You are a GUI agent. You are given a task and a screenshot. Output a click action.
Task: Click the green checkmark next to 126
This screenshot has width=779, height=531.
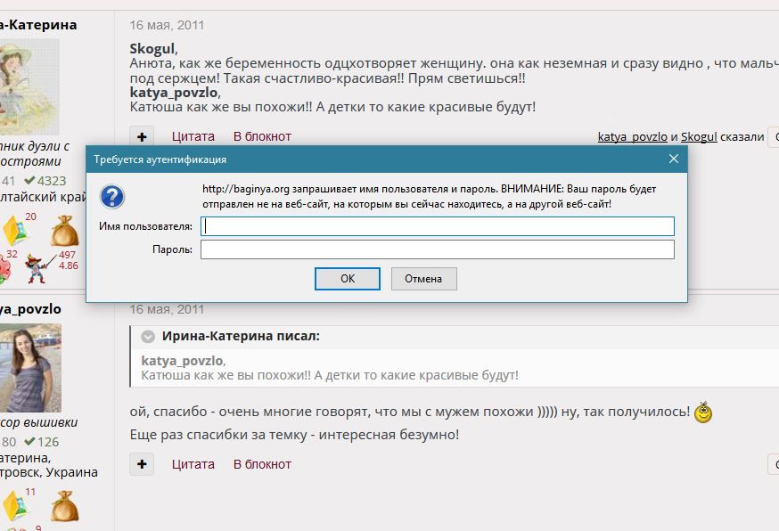tap(29, 442)
